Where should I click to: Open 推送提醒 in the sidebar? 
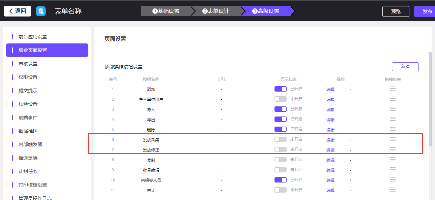point(47,158)
